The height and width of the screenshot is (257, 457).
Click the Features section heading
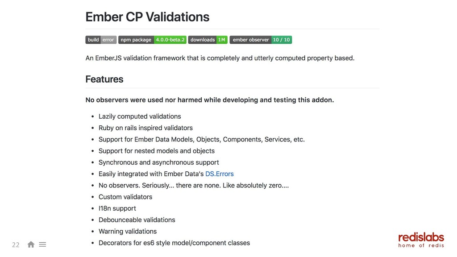coord(104,79)
